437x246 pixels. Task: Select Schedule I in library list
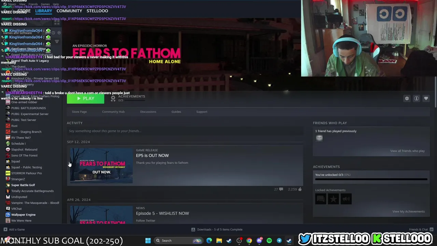(x=18, y=143)
